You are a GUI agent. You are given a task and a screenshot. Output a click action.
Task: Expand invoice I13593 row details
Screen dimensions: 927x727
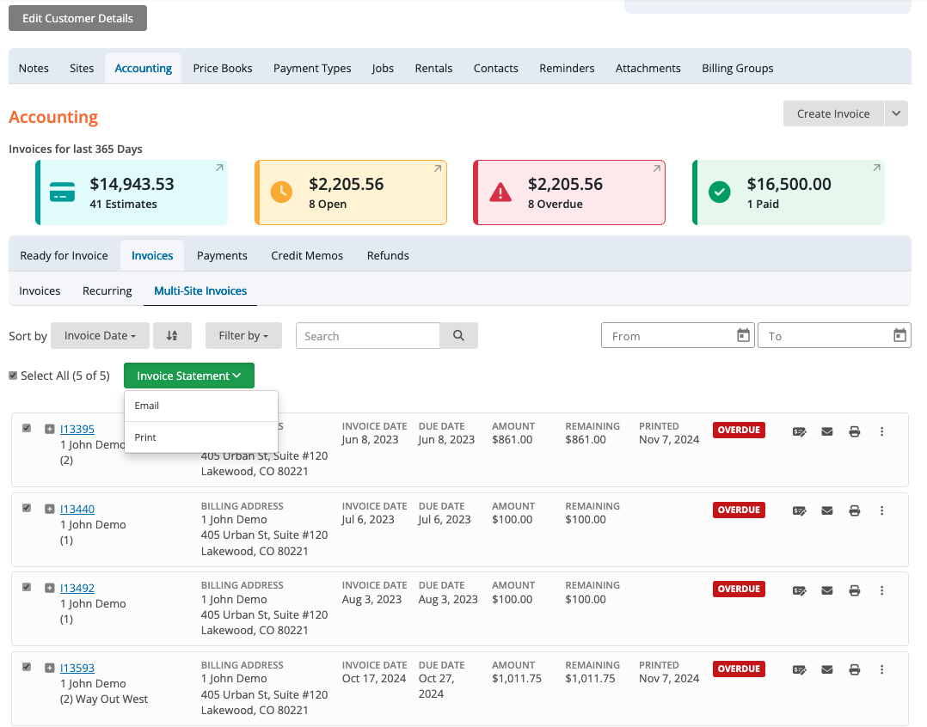[50, 668]
